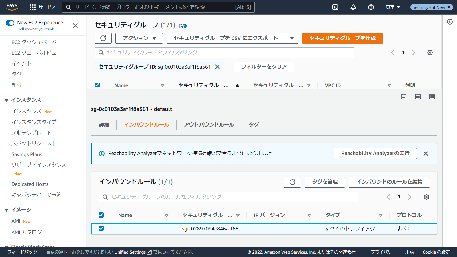The width and height of the screenshot is (457, 257).
Task: Uncheck the sgr-02897094e846acf65 rule checkbox
Action: pos(101,228)
